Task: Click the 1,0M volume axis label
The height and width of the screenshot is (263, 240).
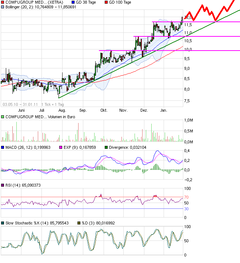Action: click(189, 120)
